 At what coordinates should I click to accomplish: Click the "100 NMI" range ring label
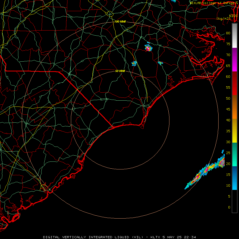coord(120,22)
